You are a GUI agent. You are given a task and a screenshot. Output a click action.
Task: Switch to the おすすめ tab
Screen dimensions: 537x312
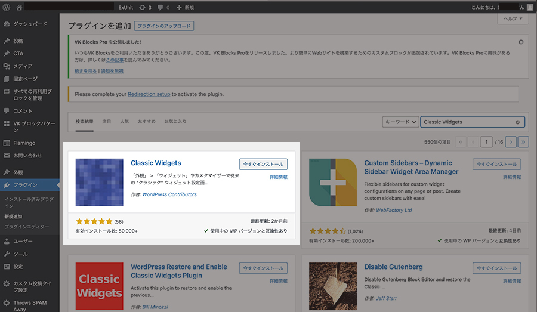(x=147, y=122)
